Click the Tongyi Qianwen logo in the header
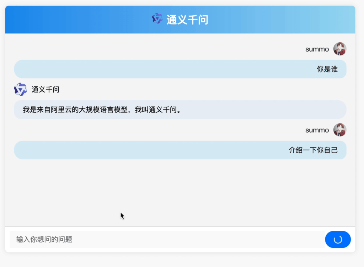The width and height of the screenshot is (364, 267). [x=157, y=19]
